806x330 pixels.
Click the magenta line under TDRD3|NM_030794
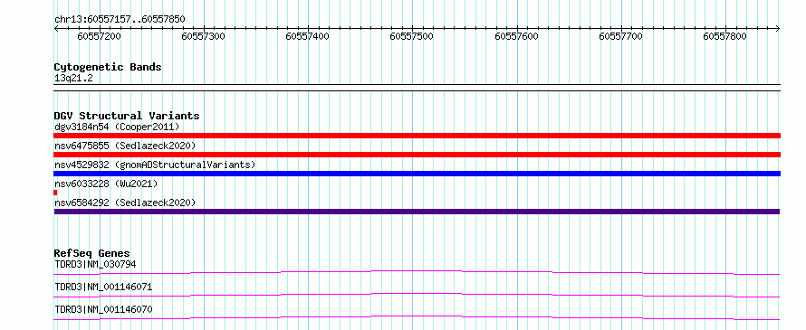tap(417, 270)
